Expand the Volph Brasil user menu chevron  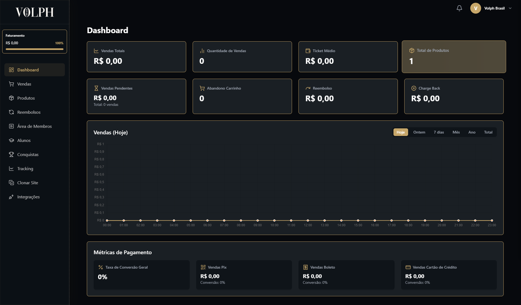[510, 8]
